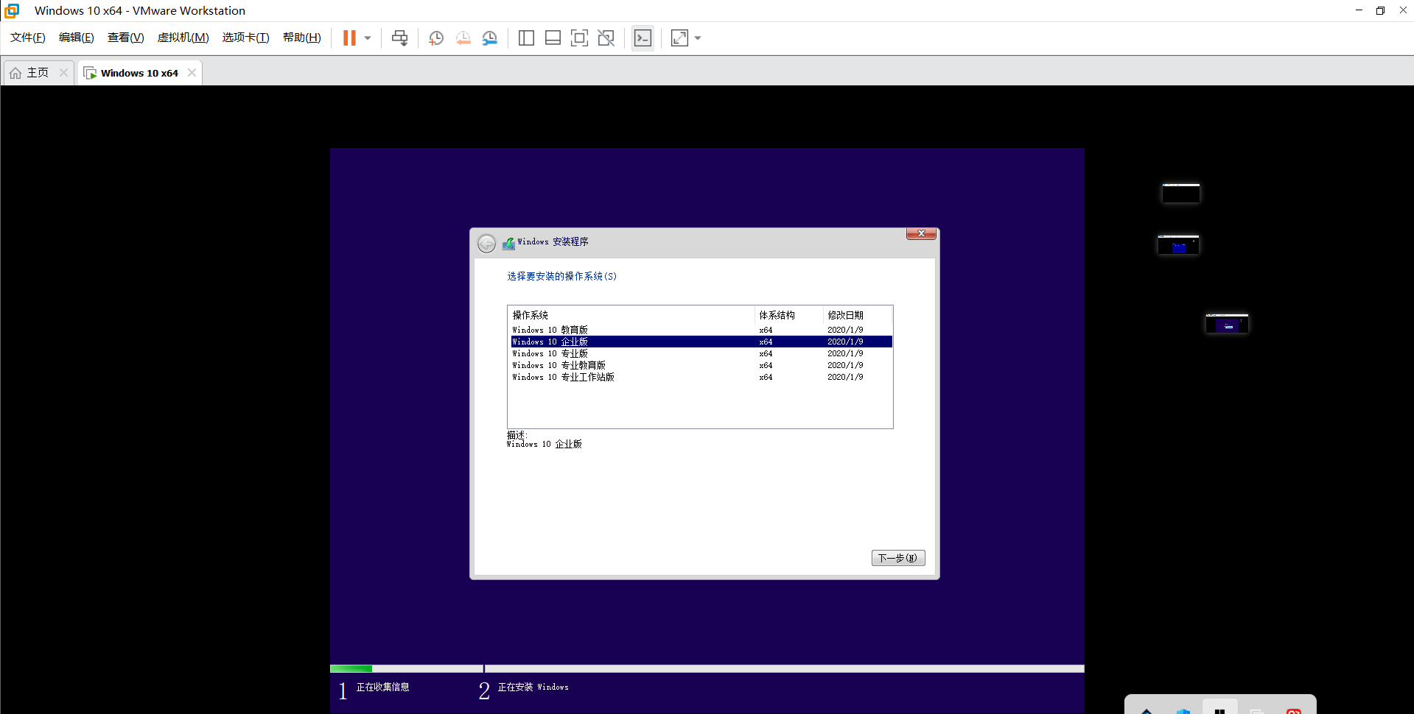This screenshot has width=1414, height=714.
Task: Click the installation progress bar
Action: point(707,668)
